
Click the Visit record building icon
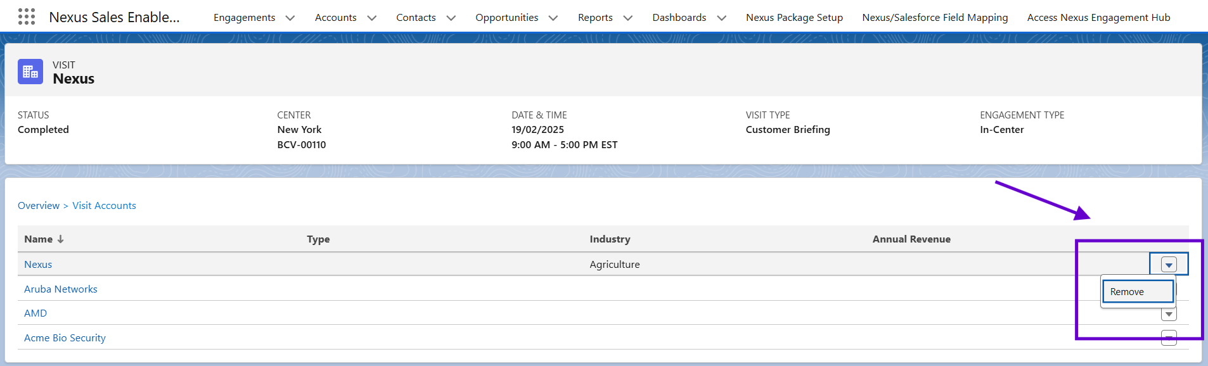click(x=30, y=72)
